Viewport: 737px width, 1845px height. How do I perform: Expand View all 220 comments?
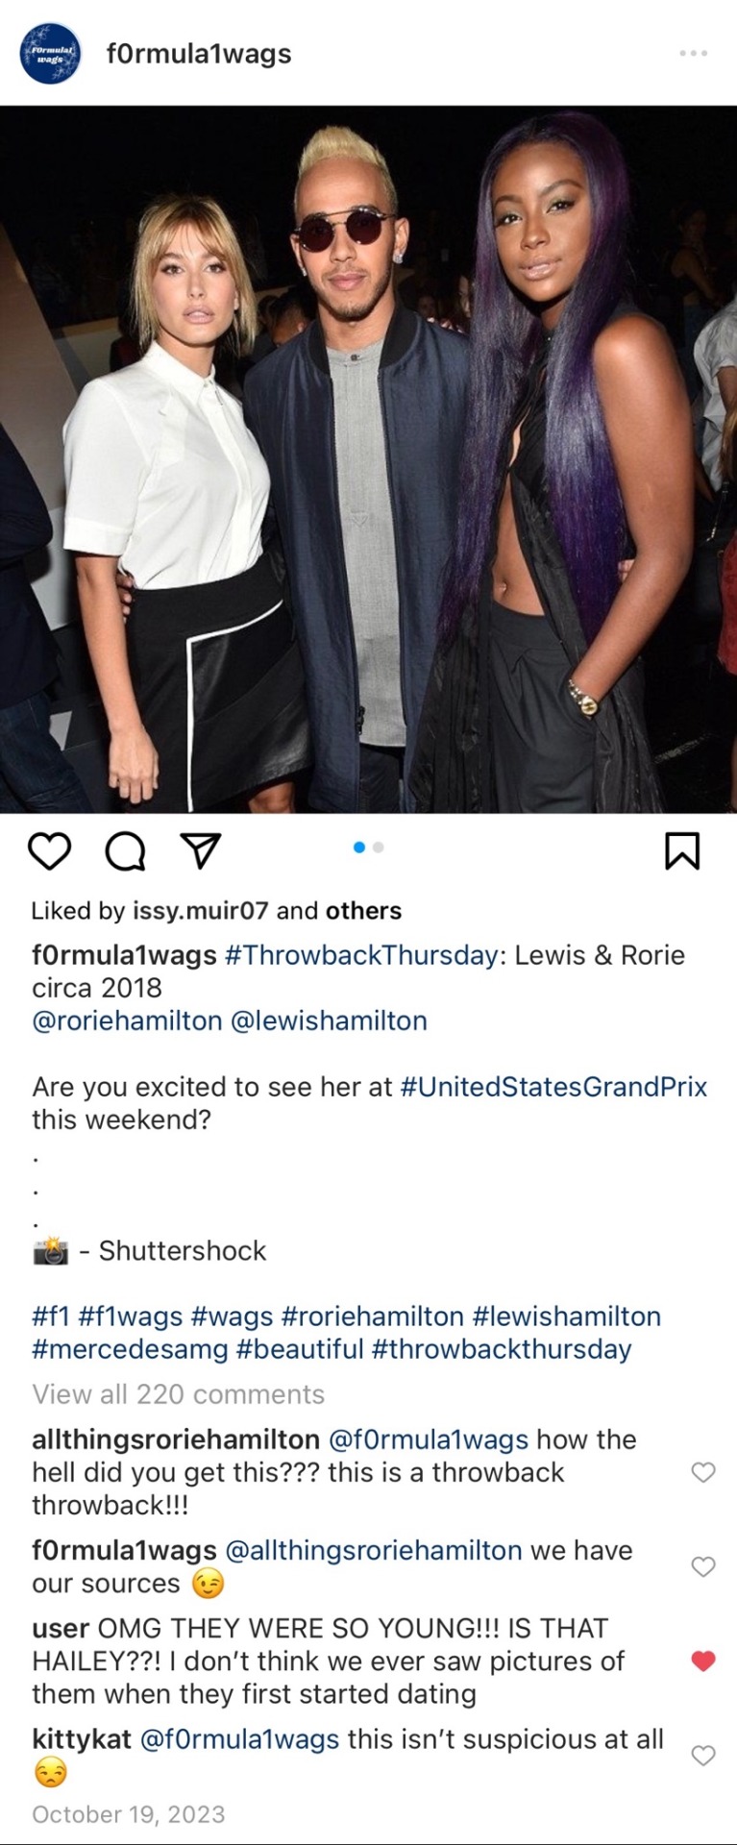point(179,1394)
